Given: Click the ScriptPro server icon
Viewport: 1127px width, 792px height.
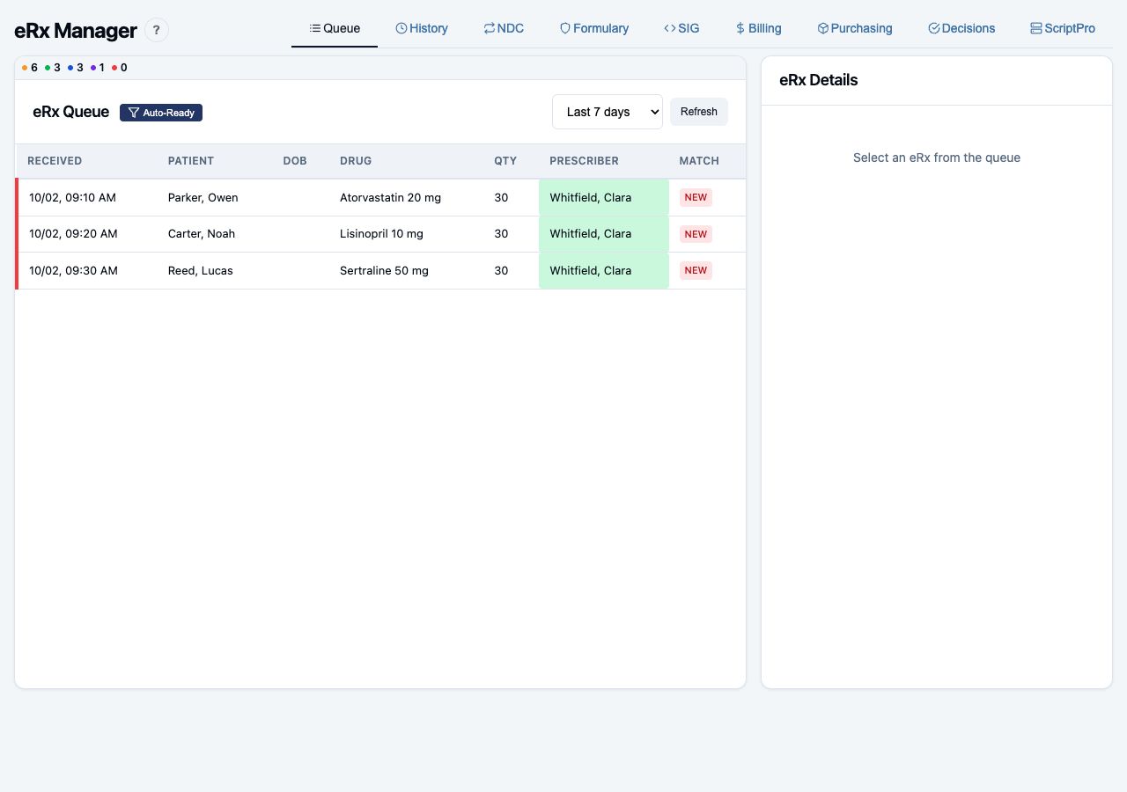Looking at the screenshot, I should (1036, 28).
